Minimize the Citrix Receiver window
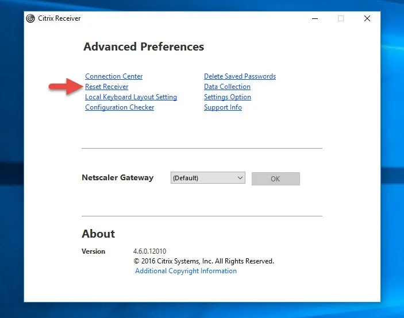This screenshot has width=404, height=318. (314, 18)
